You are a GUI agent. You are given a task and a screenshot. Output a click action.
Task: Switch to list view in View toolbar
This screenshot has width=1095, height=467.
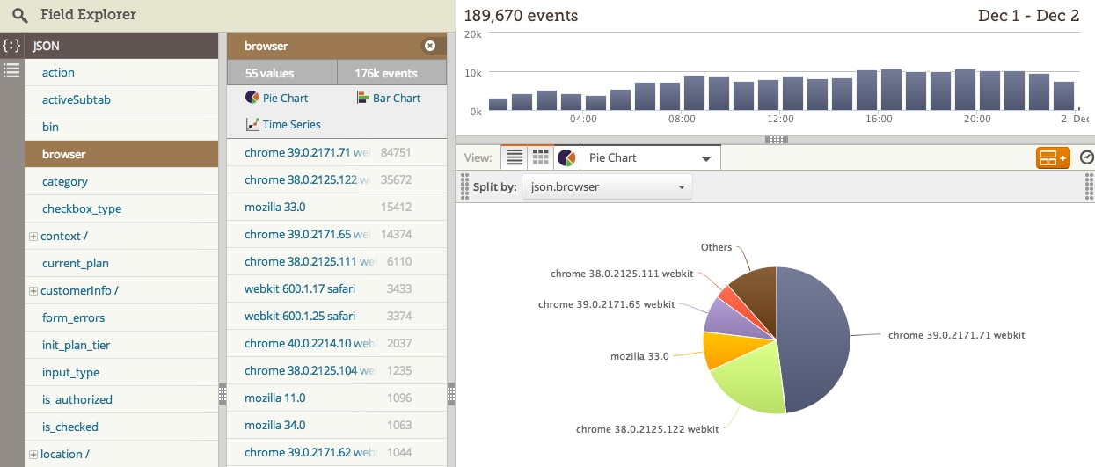(x=515, y=157)
